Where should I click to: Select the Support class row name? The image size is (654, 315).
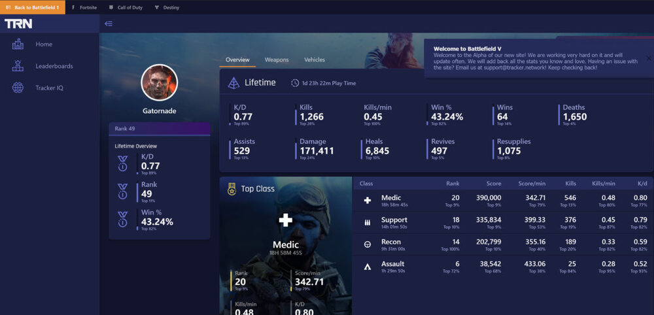(x=394, y=220)
